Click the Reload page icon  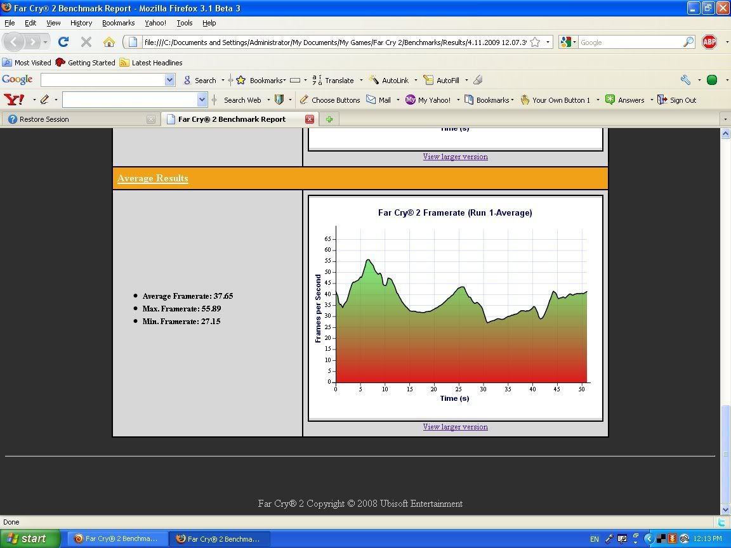tap(63, 42)
